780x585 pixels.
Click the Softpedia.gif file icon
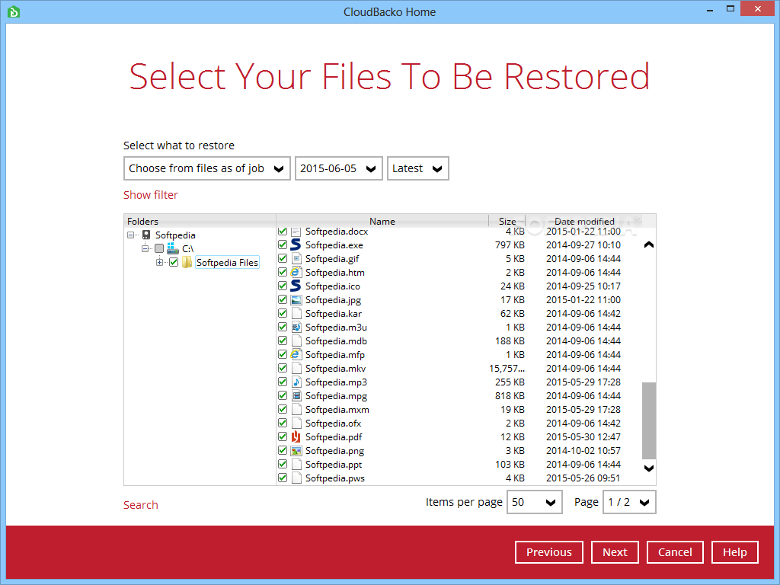pyautogui.click(x=296, y=259)
